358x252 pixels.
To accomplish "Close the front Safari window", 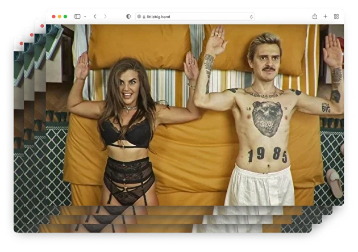I will pyautogui.click(x=53, y=16).
